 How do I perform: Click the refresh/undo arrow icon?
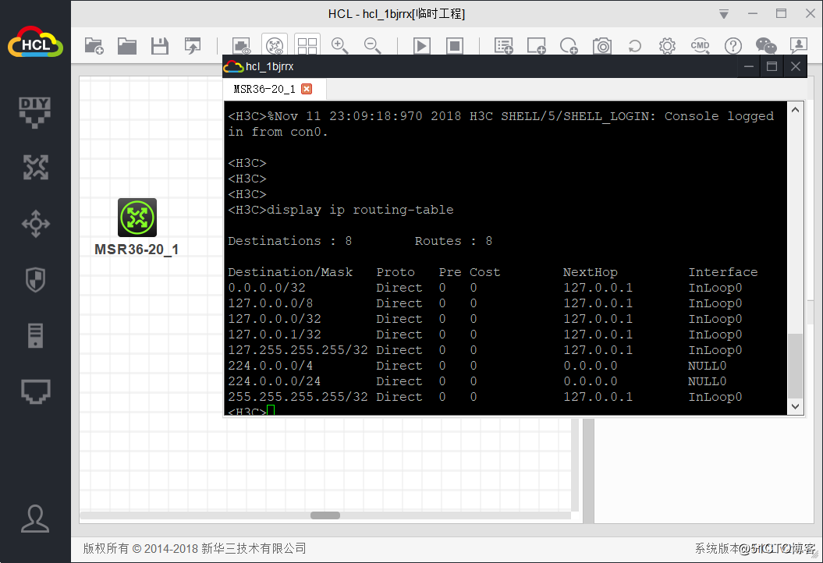634,46
